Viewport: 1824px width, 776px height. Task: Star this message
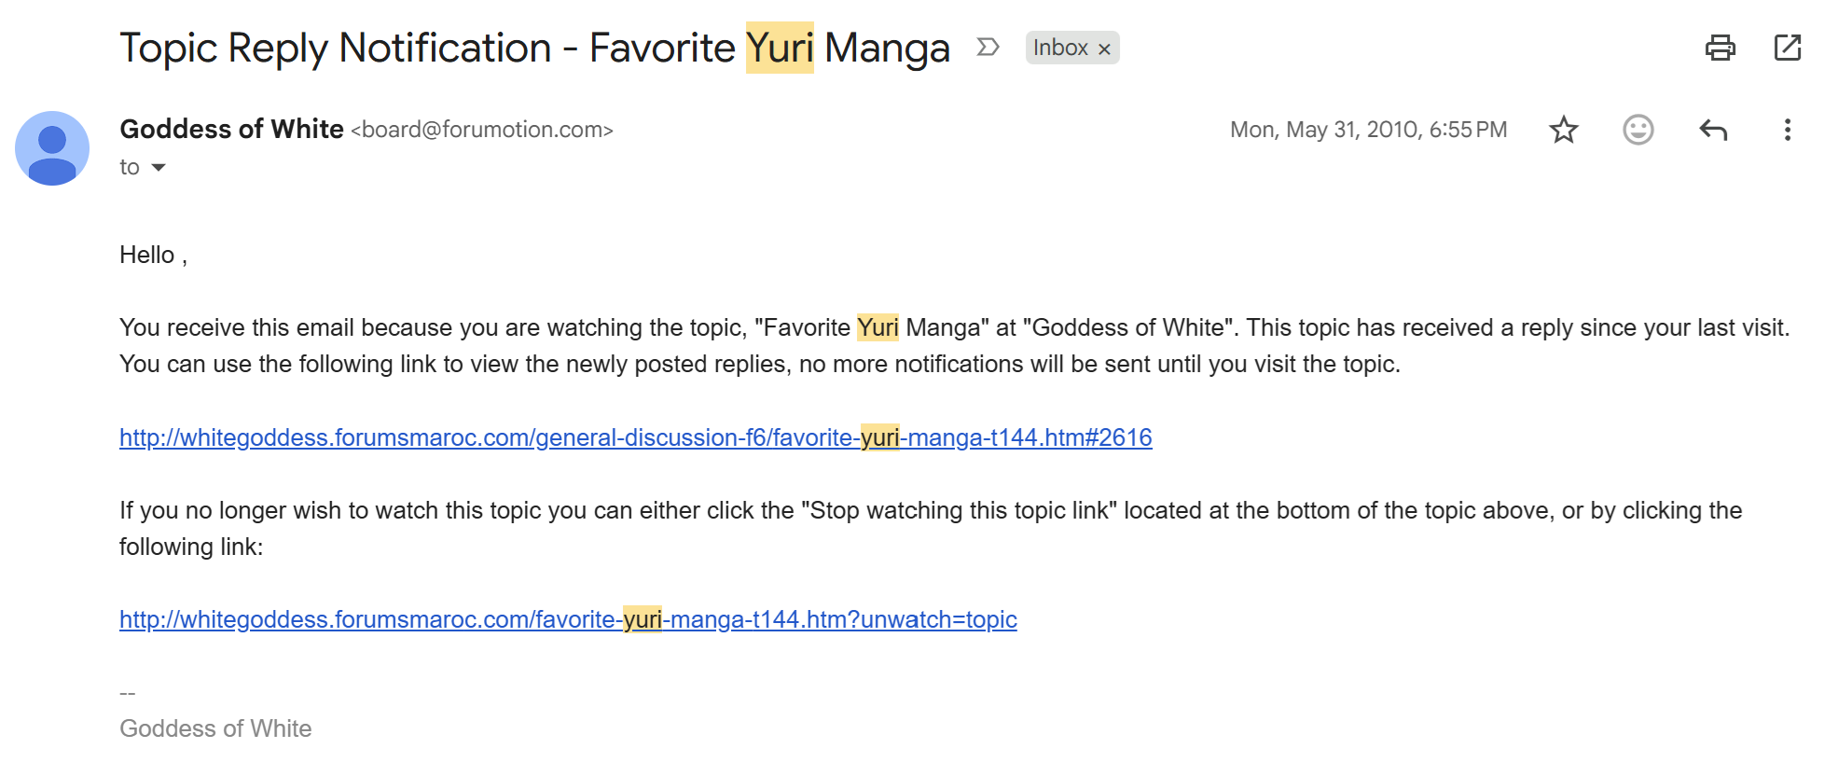click(1564, 130)
